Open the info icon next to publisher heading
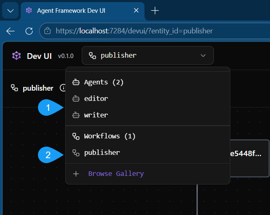270x215 pixels. click(63, 88)
